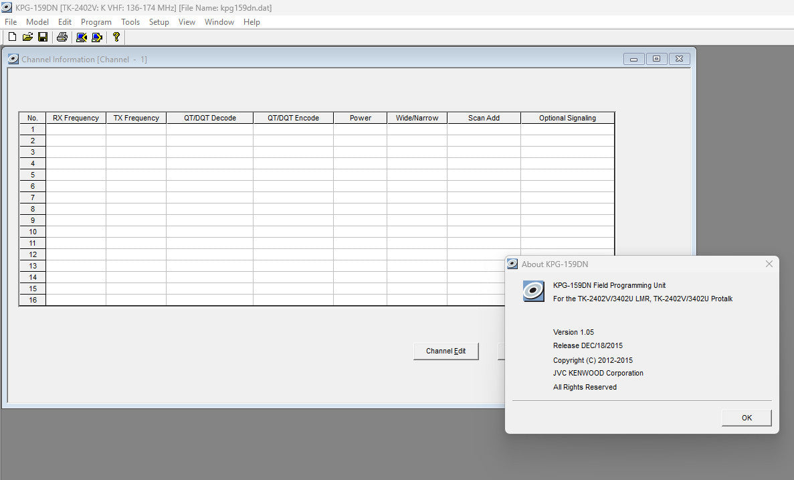Select channel row number 2
The image size is (794, 480).
tap(32, 141)
